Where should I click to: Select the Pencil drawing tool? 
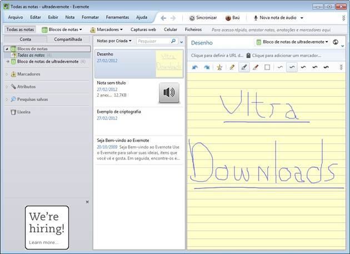(x=232, y=67)
